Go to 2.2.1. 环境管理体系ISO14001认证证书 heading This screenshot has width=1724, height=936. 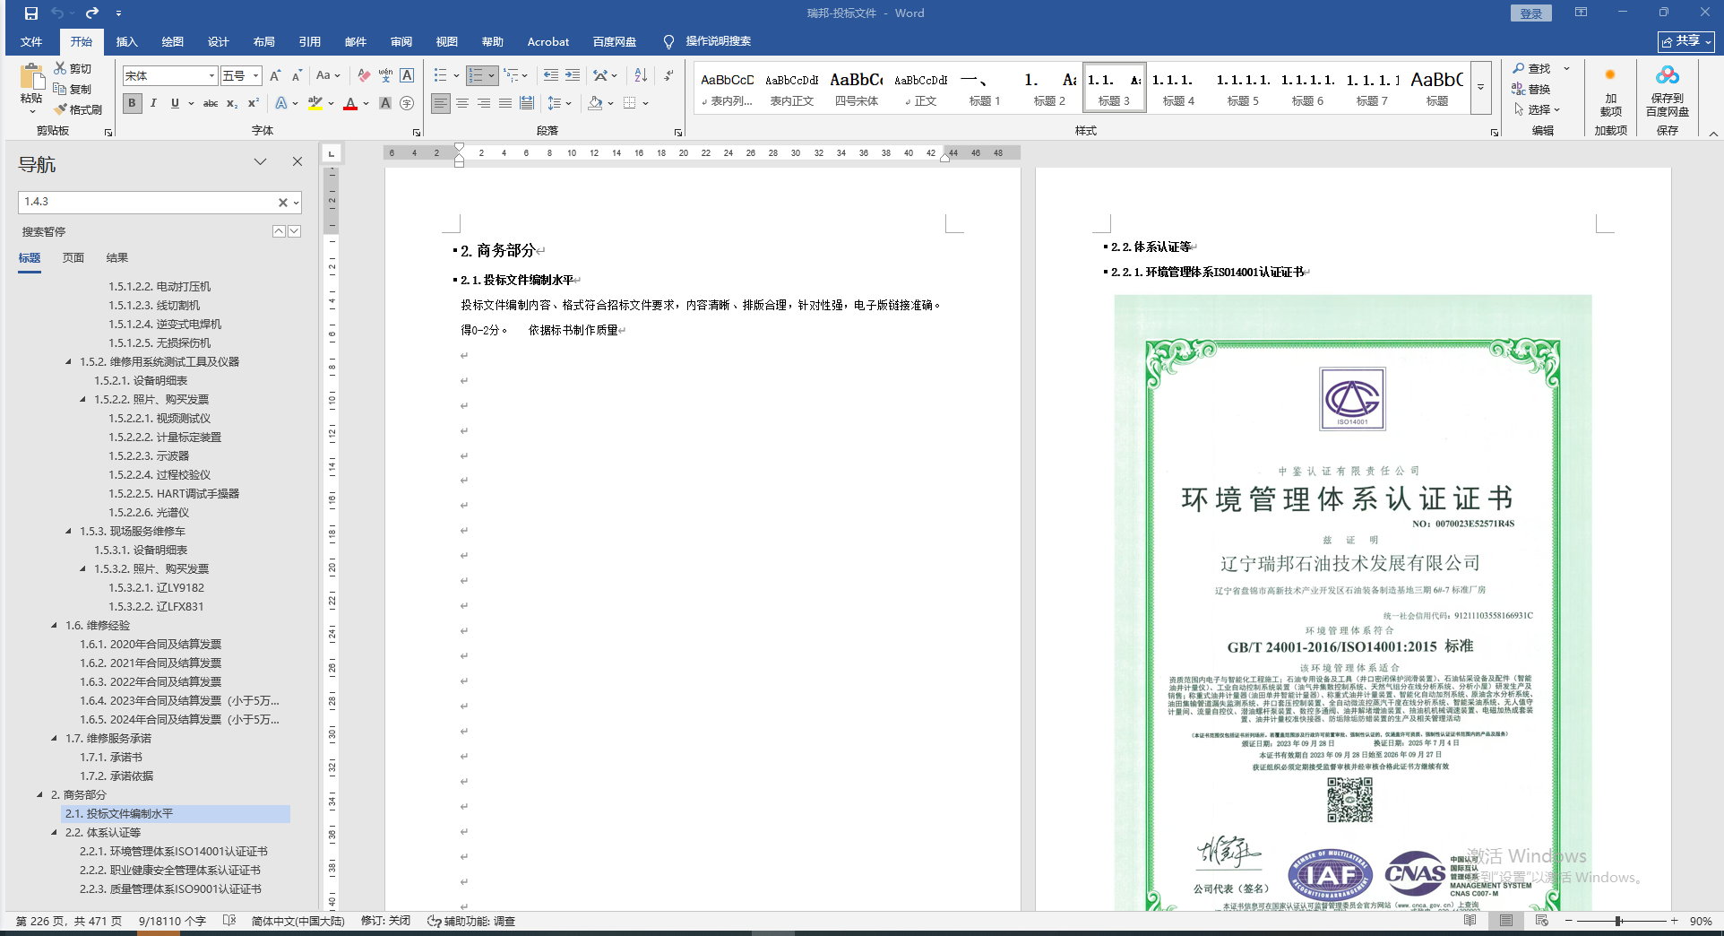click(x=174, y=851)
